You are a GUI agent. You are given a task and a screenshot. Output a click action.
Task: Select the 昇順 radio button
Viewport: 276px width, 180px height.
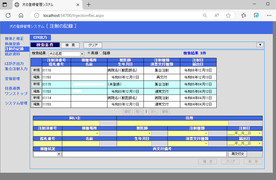tap(89, 53)
